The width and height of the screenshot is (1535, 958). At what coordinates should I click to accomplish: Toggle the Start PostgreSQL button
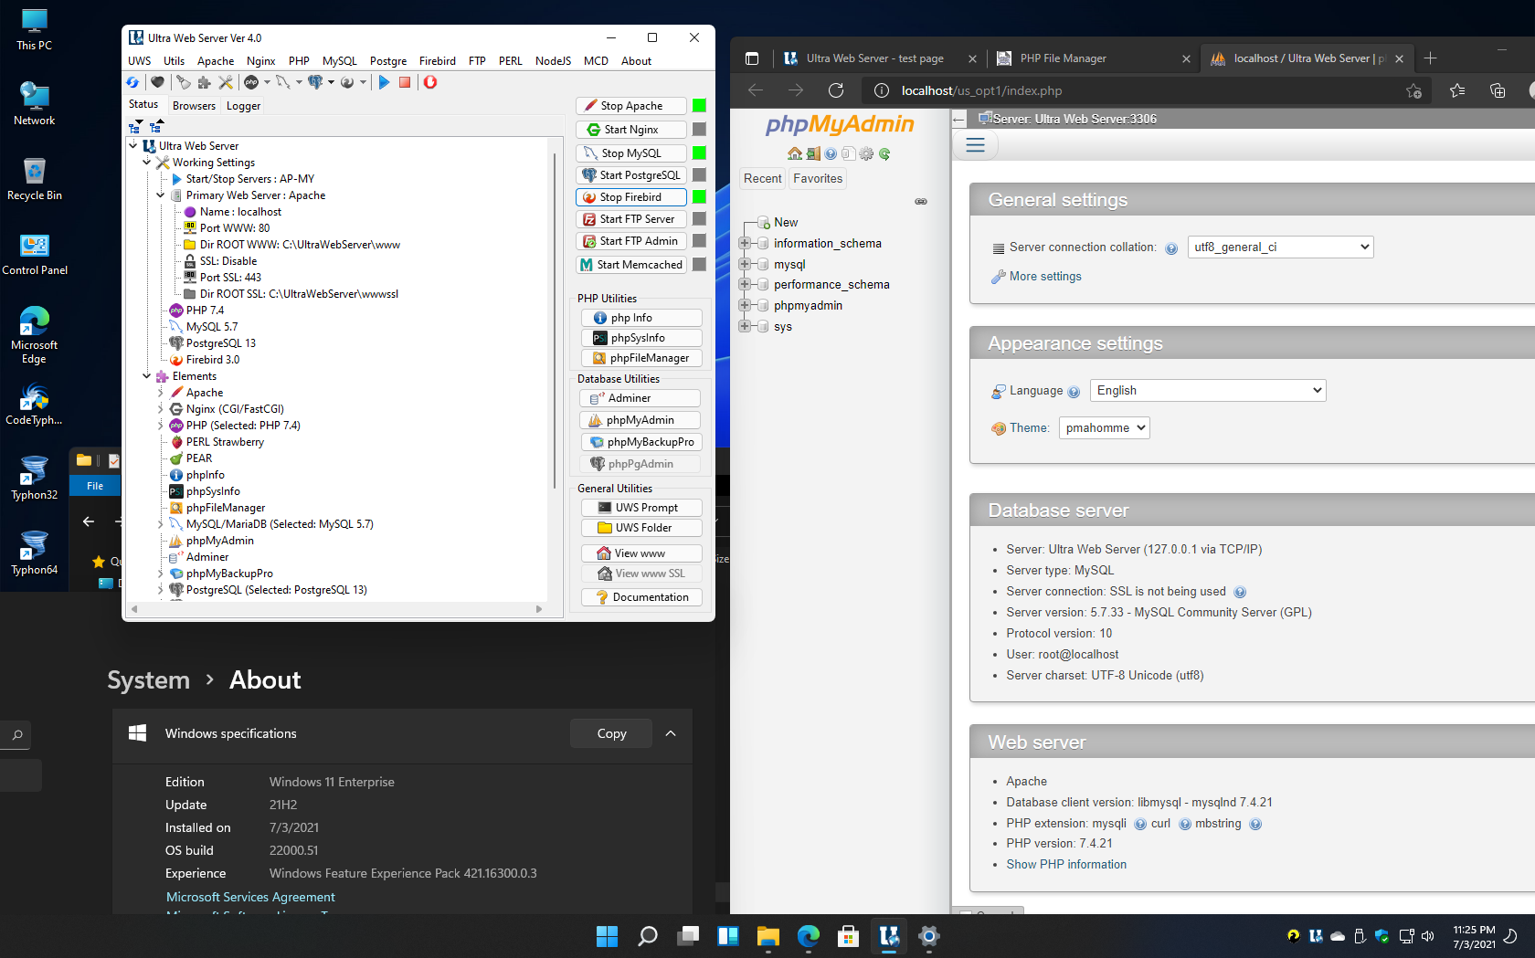631,175
